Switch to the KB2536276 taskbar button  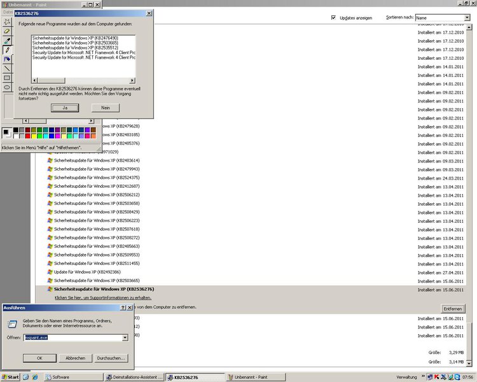pos(196,377)
